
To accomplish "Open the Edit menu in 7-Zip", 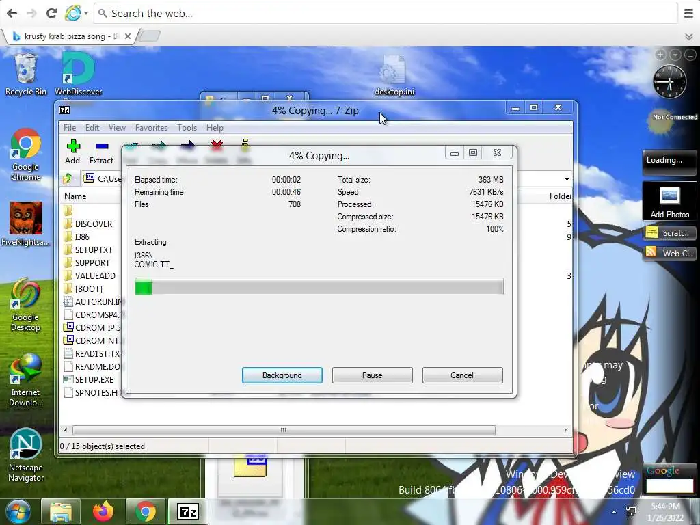I will (92, 128).
